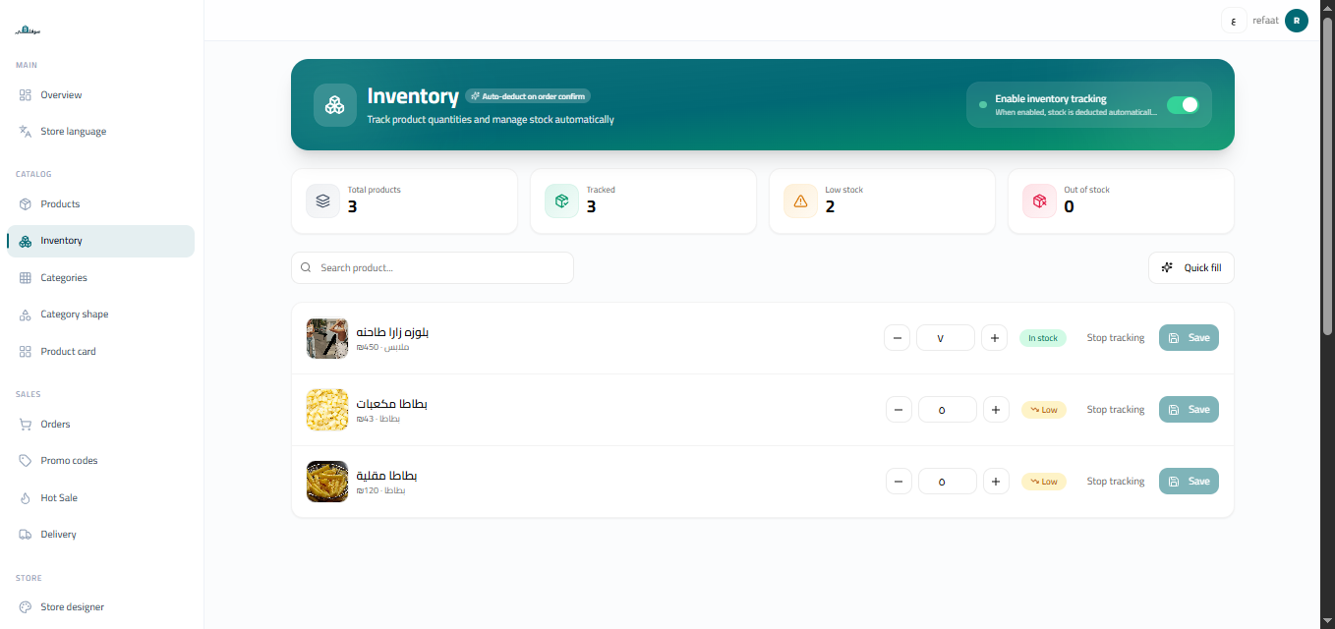This screenshot has width=1335, height=629.
Task: Click the Out of stock icon
Action: coord(1039,201)
